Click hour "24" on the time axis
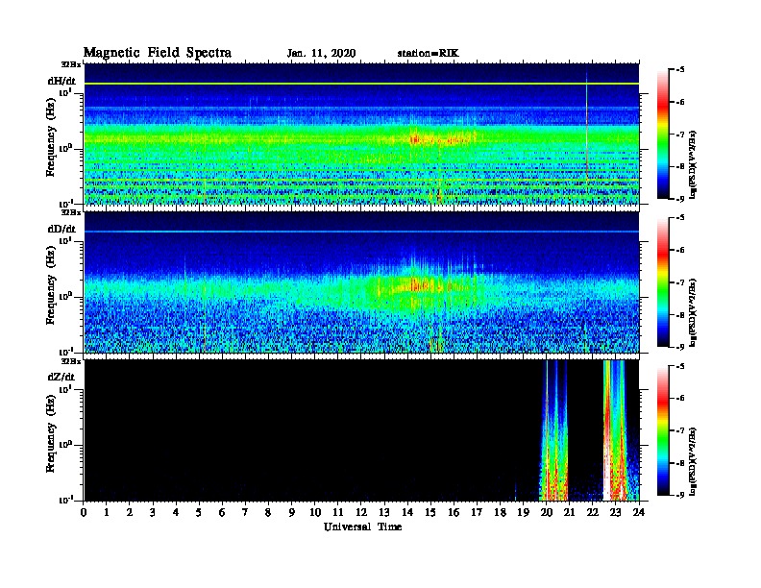 pos(639,513)
